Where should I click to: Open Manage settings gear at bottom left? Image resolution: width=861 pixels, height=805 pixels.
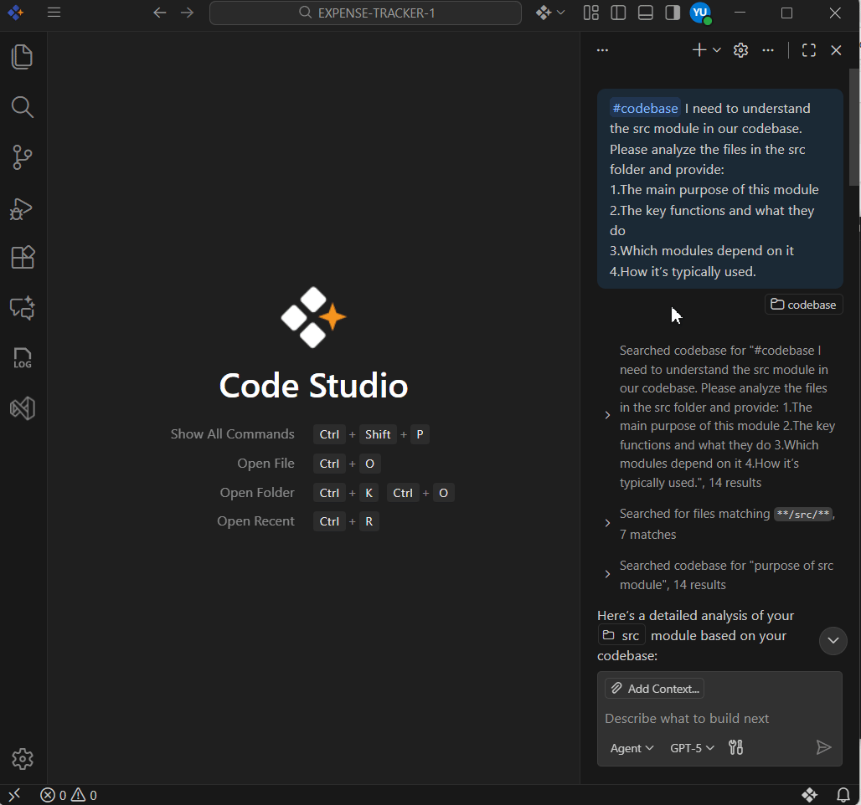22,759
